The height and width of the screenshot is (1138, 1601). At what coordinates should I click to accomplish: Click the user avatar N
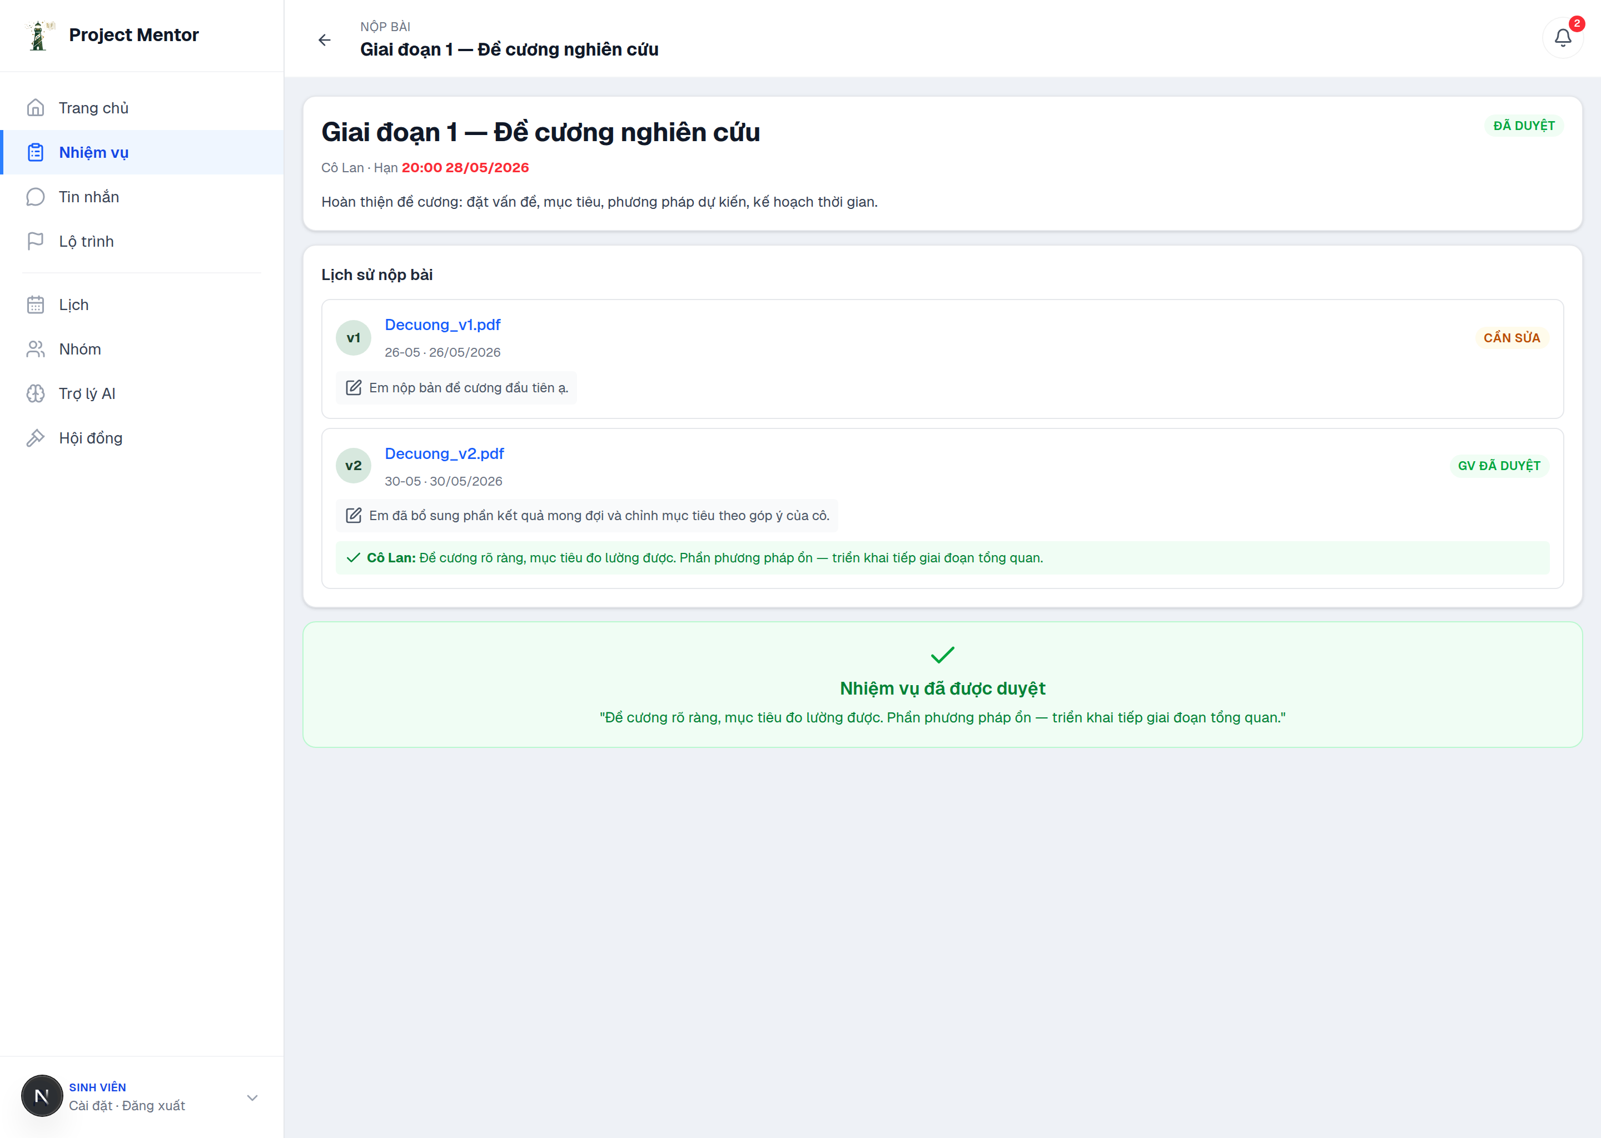point(42,1096)
